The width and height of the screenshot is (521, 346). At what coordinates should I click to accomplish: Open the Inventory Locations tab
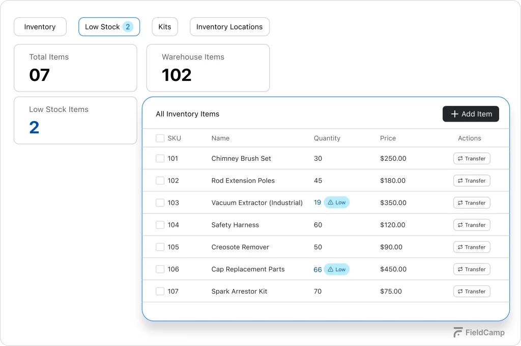(229, 26)
